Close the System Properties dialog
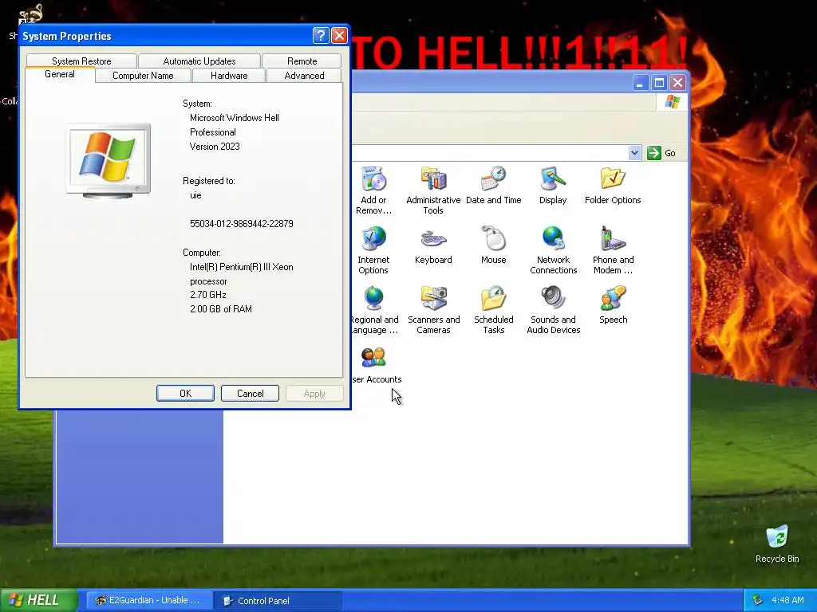This screenshot has width=817, height=612. pos(339,36)
